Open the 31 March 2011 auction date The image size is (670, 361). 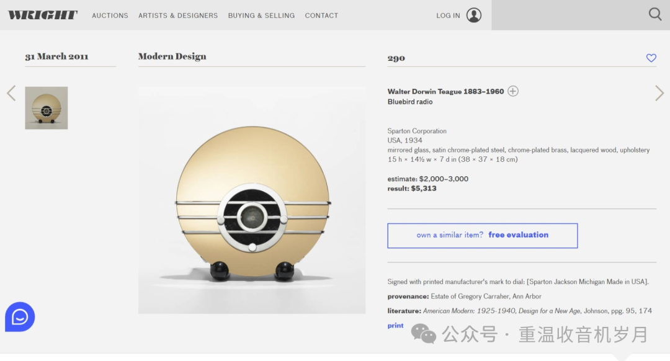tap(56, 56)
